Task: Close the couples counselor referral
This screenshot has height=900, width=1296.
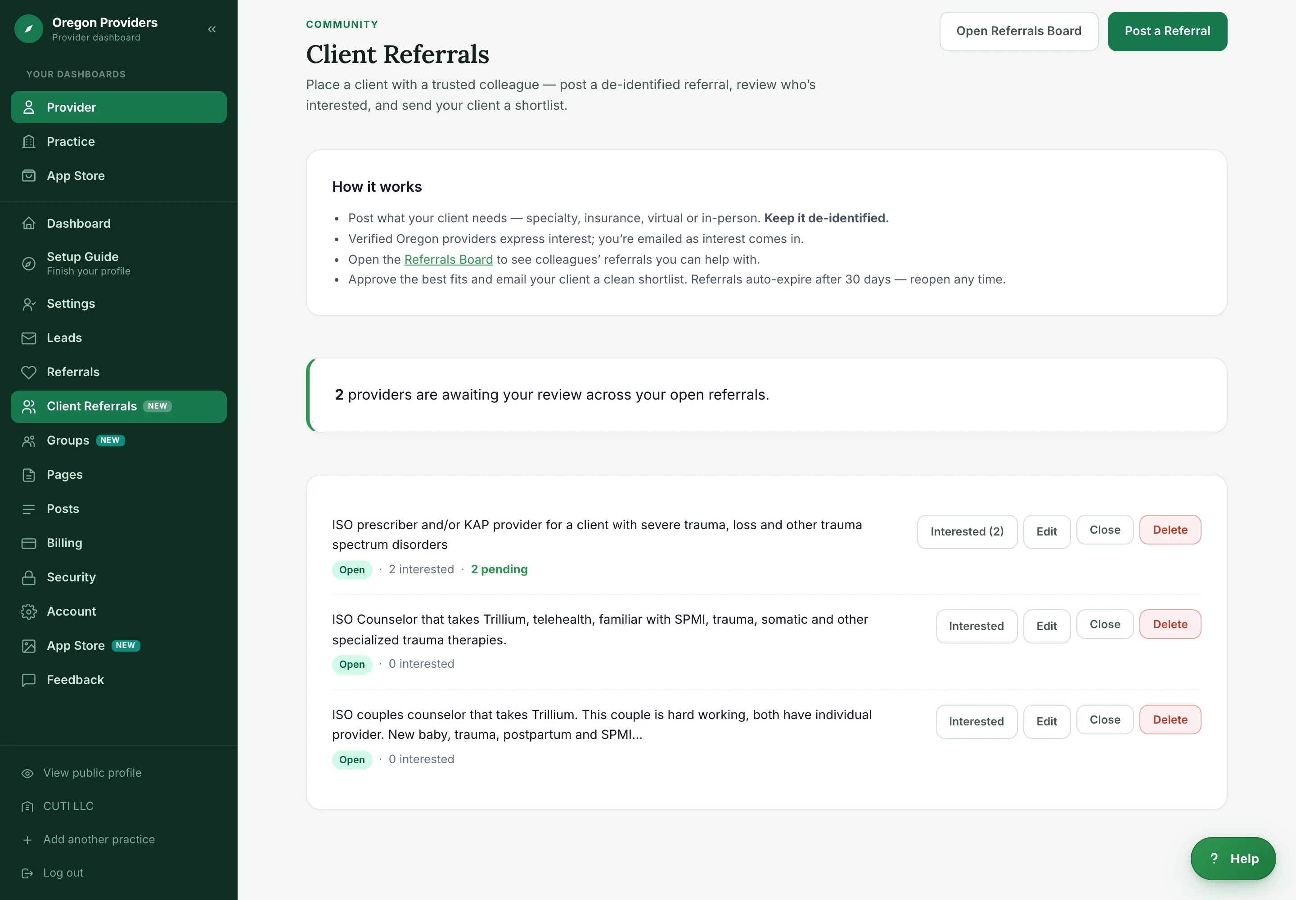Action: (1104, 720)
